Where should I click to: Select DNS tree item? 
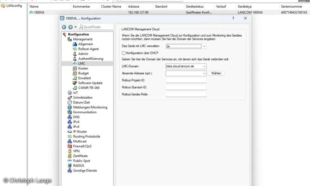tap(76, 117)
